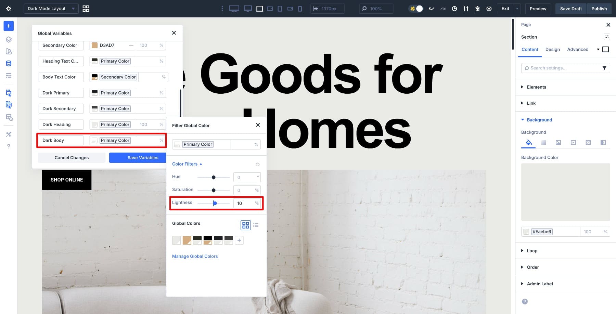This screenshot has width=616, height=314.
Task: Expand the Loop section
Action: (x=532, y=251)
